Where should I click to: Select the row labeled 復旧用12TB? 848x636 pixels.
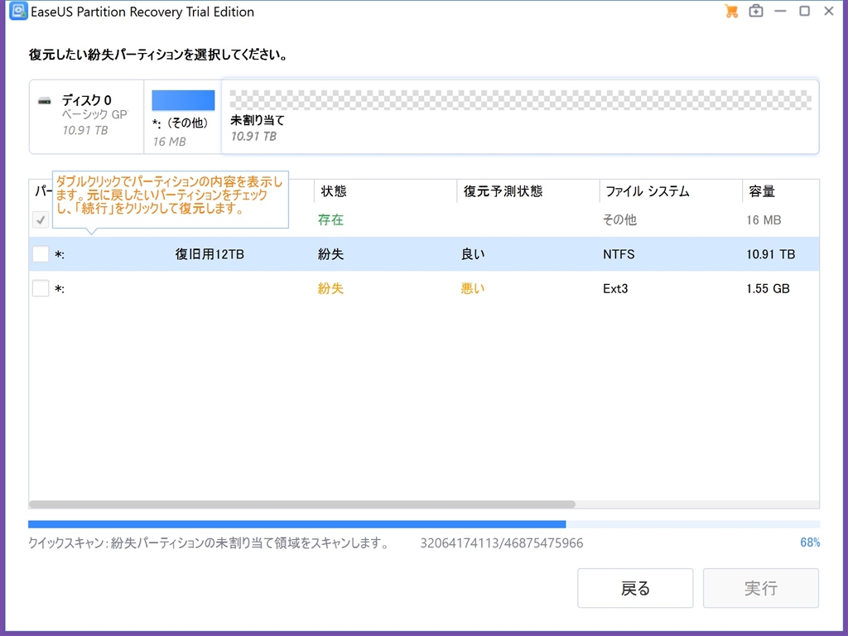click(x=424, y=253)
